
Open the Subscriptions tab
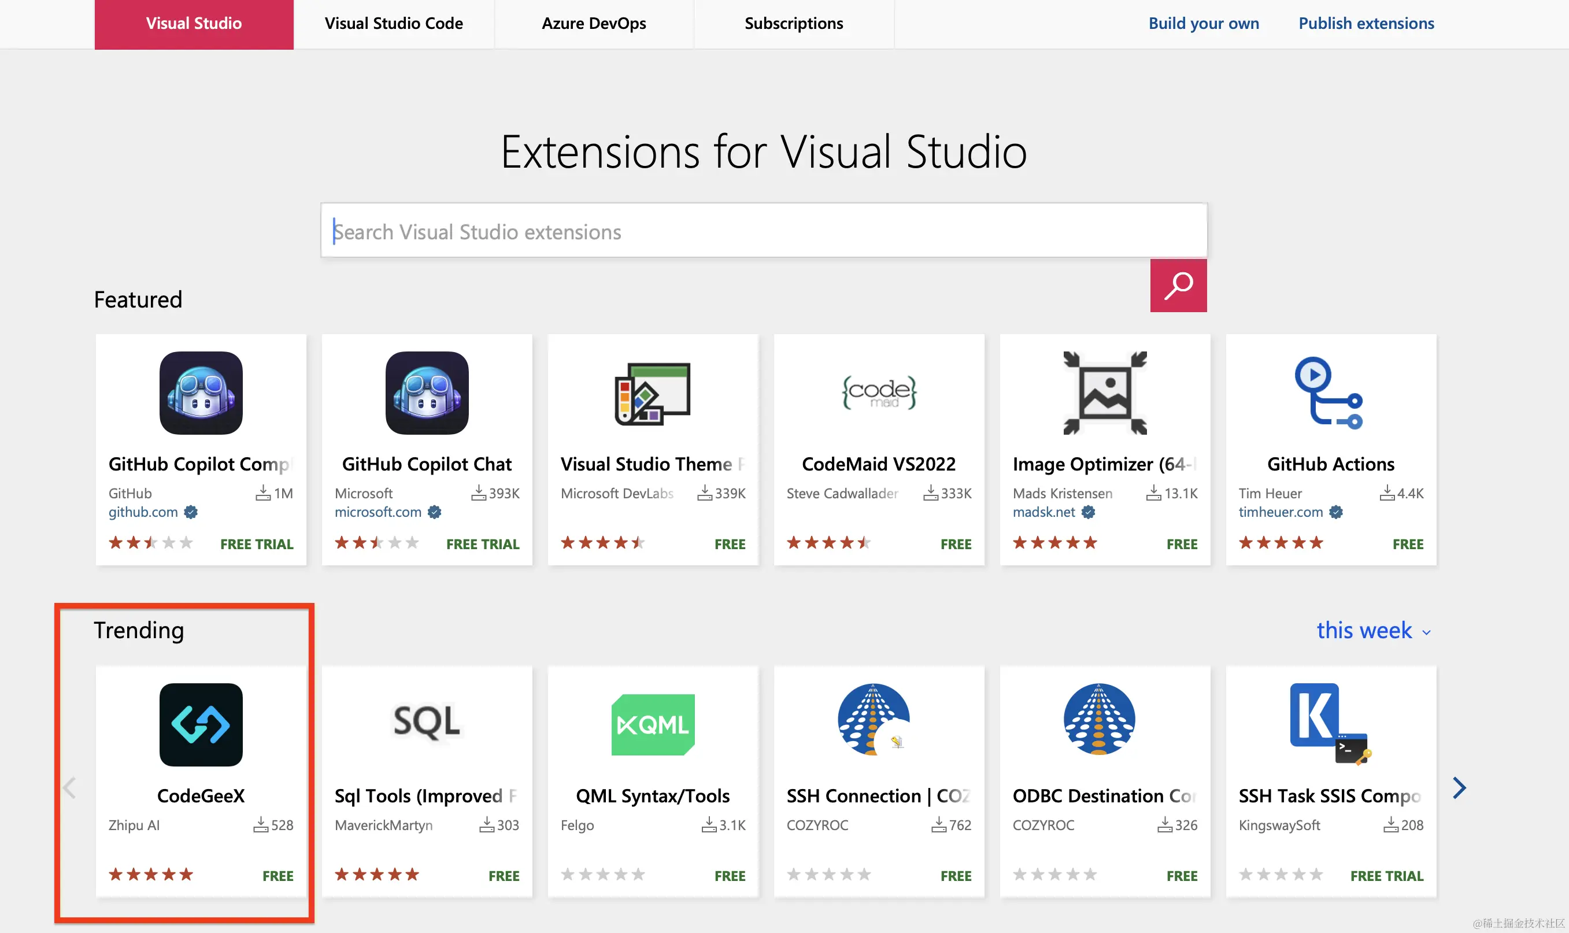click(794, 24)
